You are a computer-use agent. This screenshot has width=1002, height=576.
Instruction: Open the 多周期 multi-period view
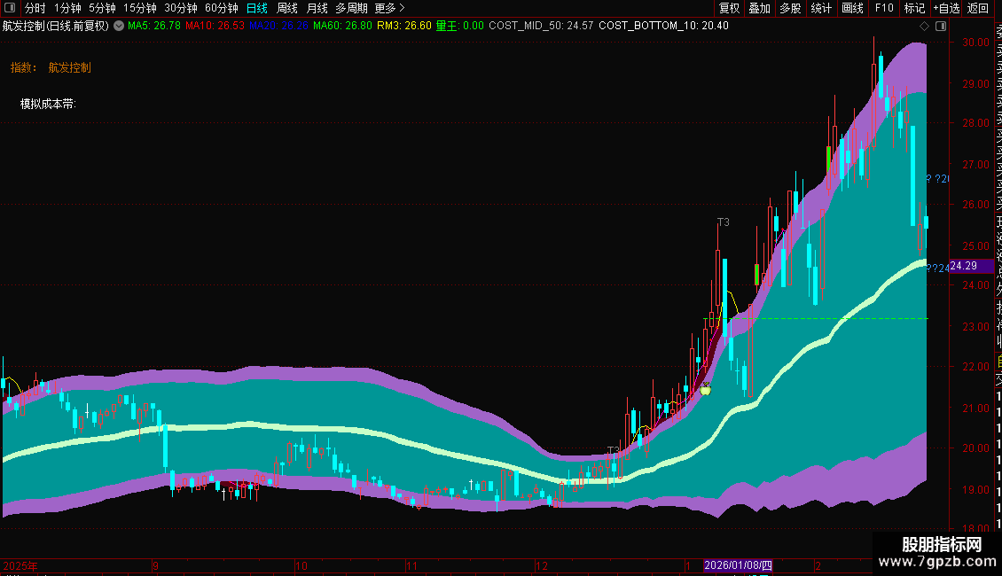coord(351,8)
